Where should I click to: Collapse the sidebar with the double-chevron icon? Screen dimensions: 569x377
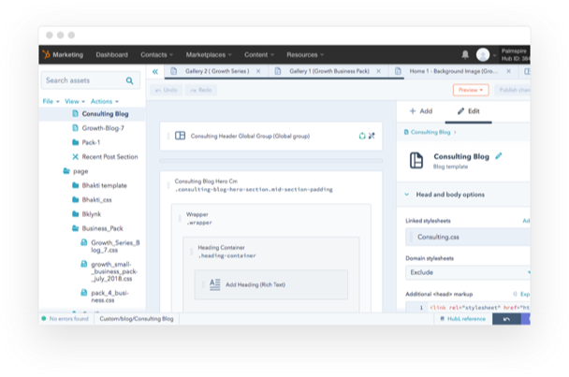tap(154, 72)
